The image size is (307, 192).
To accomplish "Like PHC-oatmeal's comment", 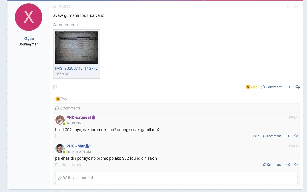I will click(256, 136).
